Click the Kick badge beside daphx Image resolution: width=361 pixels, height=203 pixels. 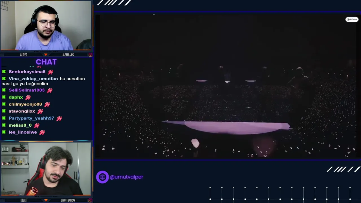coord(4,97)
